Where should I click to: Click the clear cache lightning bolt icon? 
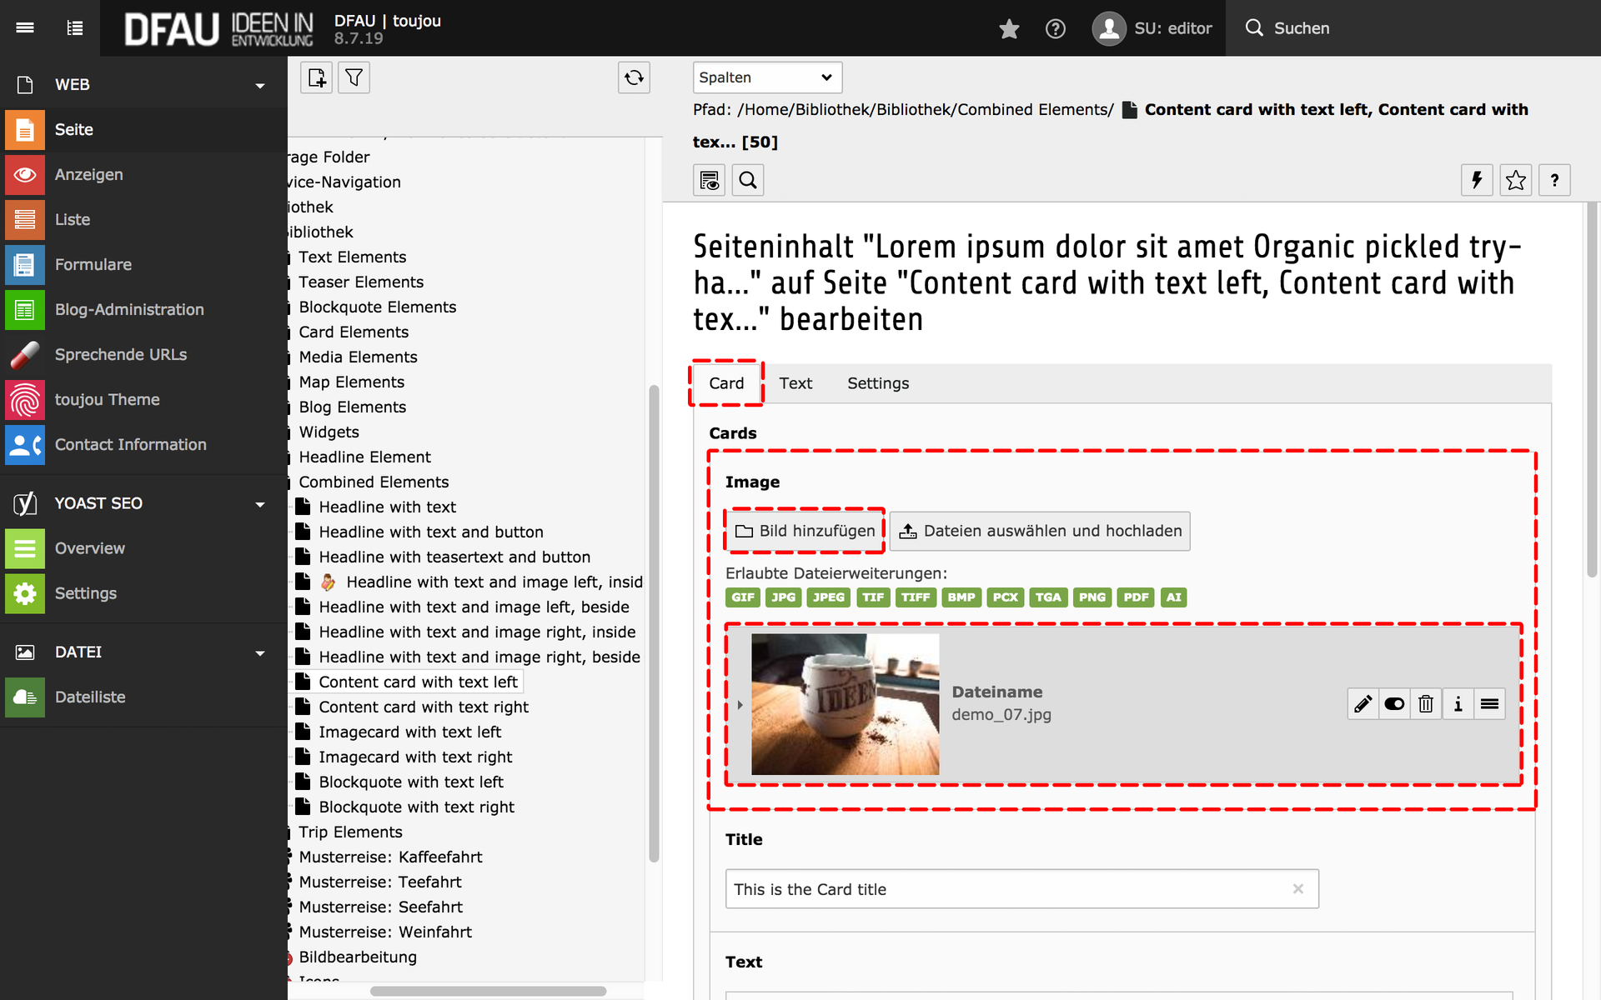point(1477,180)
